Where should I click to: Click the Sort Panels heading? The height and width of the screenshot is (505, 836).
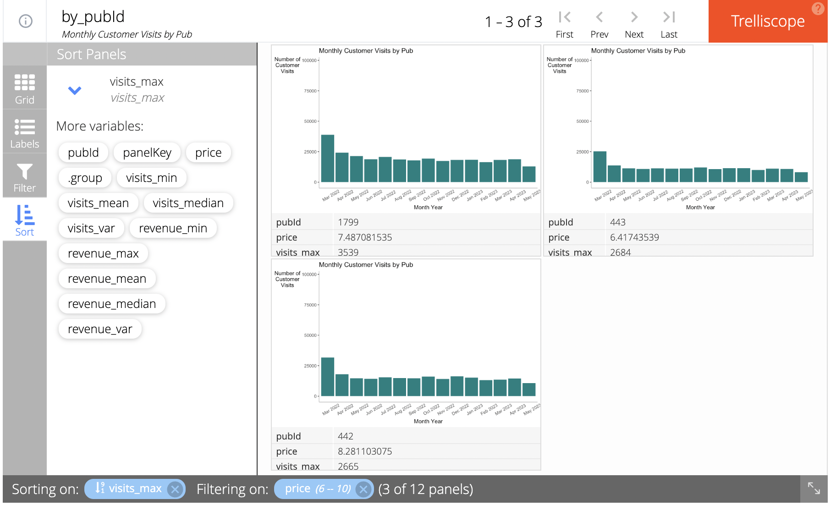[x=91, y=54]
